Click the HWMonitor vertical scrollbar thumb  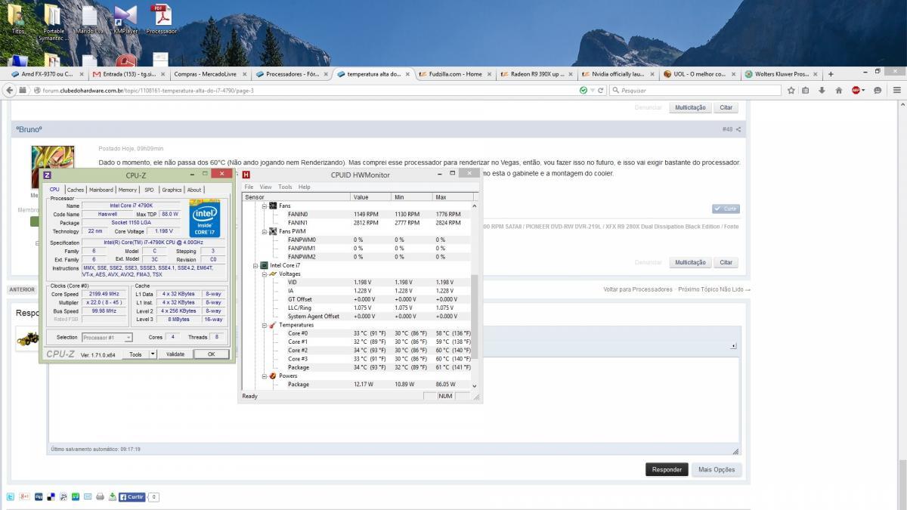[x=475, y=316]
